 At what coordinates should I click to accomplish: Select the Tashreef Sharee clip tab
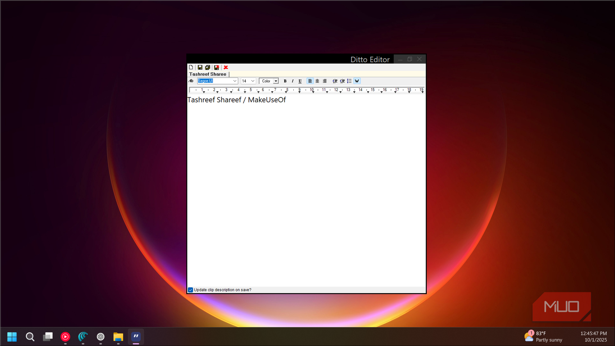pyautogui.click(x=208, y=74)
